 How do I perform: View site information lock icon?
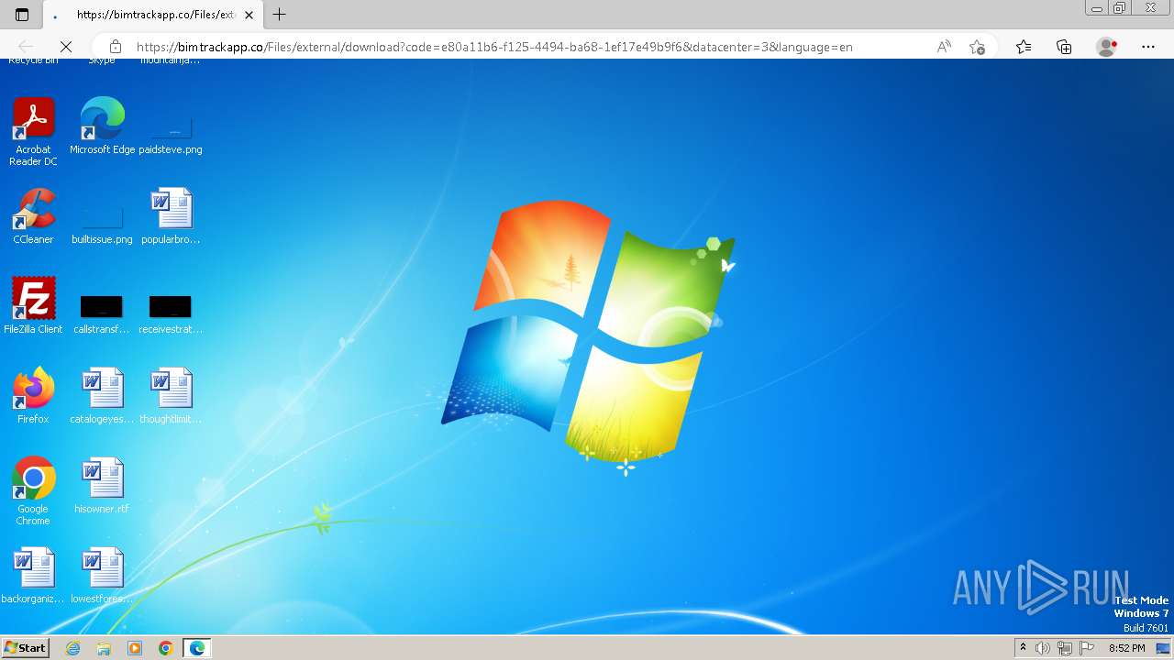point(116,46)
